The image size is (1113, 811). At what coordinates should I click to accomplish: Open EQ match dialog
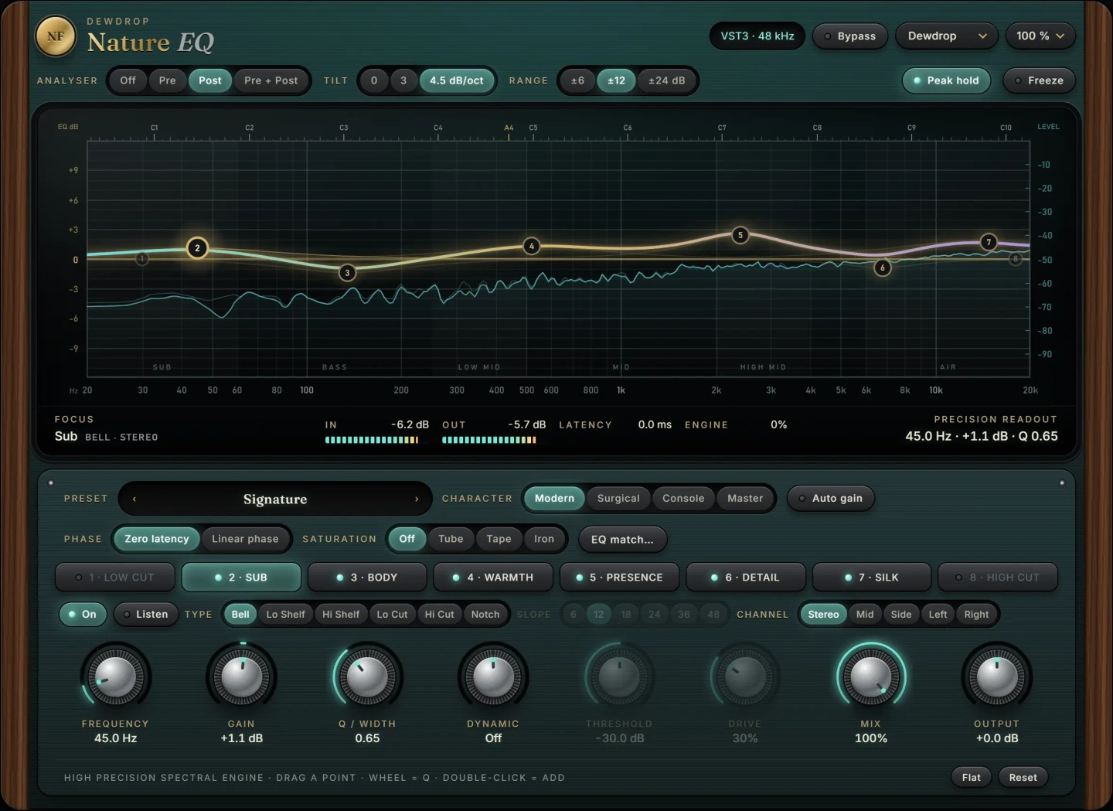[622, 540]
